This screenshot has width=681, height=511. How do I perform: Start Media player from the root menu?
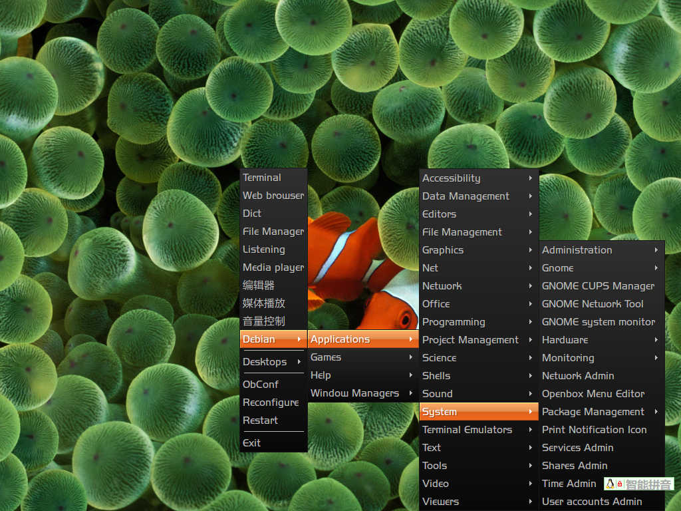[273, 267]
